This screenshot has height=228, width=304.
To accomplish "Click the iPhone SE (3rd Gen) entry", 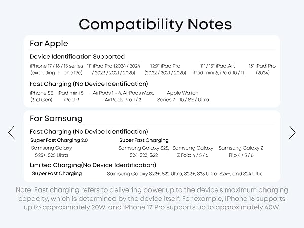I will click(x=41, y=96).
